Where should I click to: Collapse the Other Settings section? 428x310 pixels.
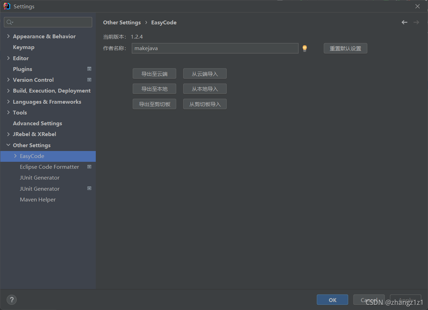8,145
